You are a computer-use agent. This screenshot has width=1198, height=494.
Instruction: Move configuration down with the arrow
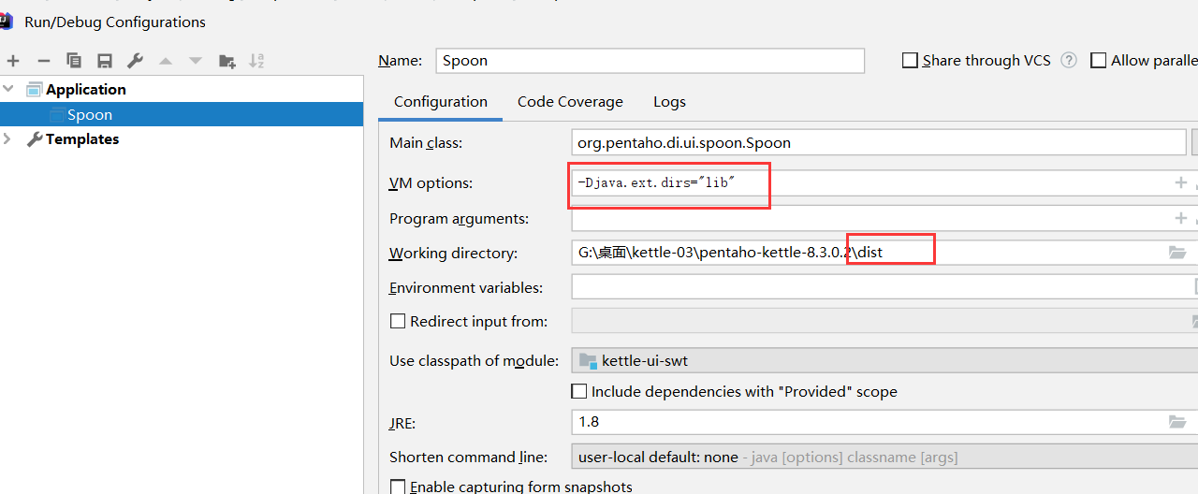(196, 61)
